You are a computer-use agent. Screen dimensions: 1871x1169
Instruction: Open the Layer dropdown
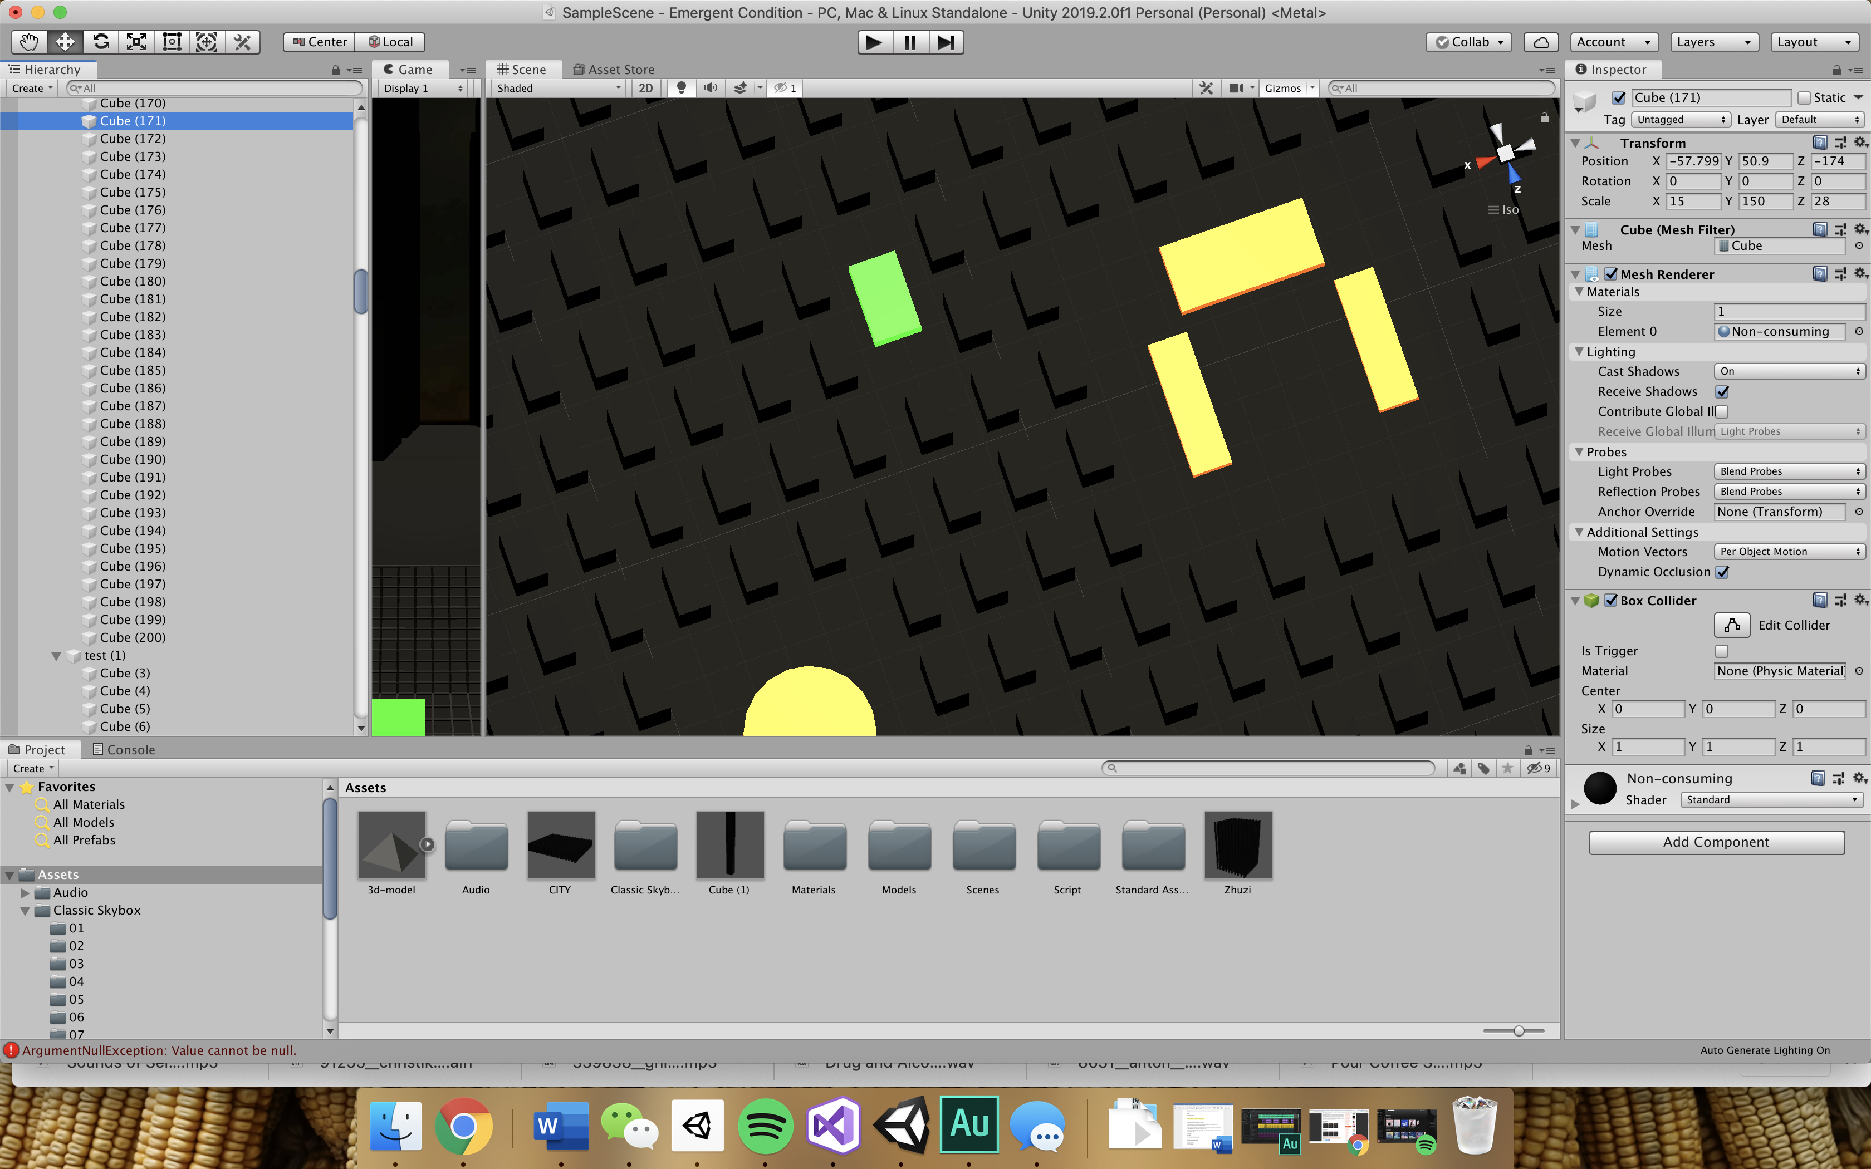tap(1819, 120)
